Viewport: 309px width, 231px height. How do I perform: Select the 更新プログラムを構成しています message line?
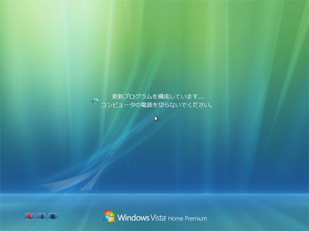(x=158, y=97)
